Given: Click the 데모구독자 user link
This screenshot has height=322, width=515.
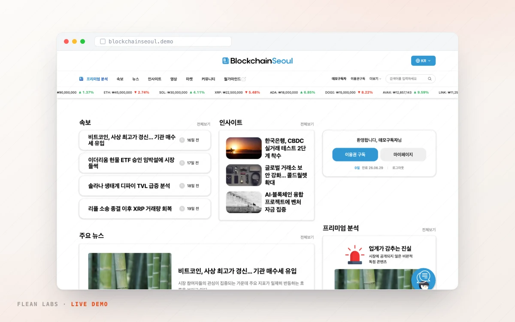Looking at the screenshot, I should click(339, 79).
